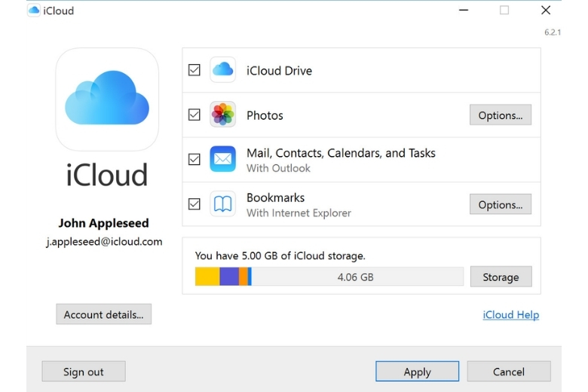Click the iCloud Drive cloud icon

point(222,70)
